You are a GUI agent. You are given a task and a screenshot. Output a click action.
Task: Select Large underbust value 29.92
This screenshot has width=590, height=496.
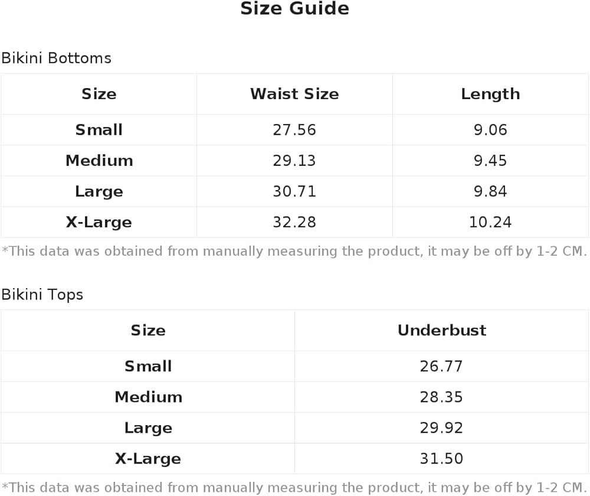click(x=441, y=428)
